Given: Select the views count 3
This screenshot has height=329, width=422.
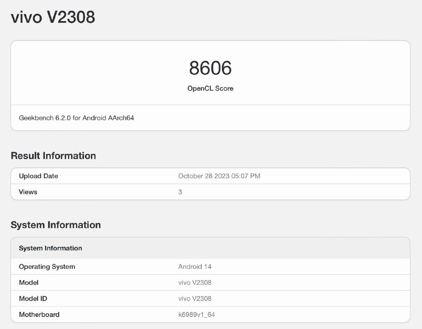Looking at the screenshot, I should coord(180,192).
